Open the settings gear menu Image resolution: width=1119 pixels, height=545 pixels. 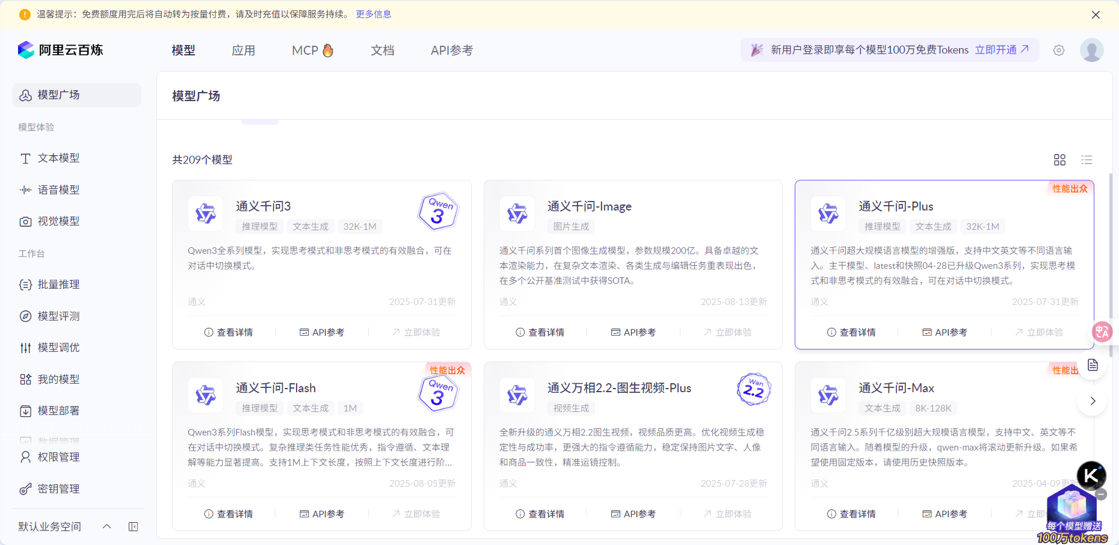(1059, 50)
